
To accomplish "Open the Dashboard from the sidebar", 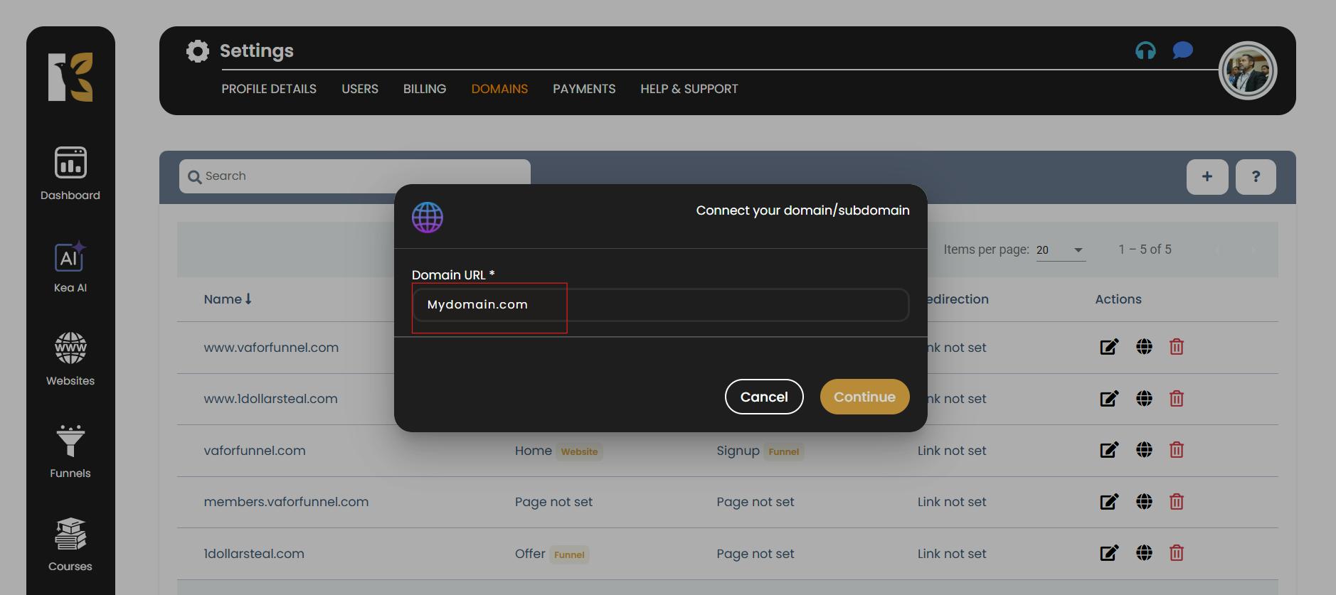I will (70, 173).
